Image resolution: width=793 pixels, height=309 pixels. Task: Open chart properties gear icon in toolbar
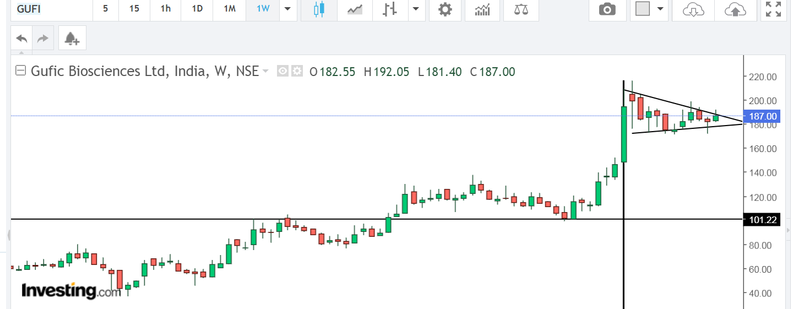(445, 9)
